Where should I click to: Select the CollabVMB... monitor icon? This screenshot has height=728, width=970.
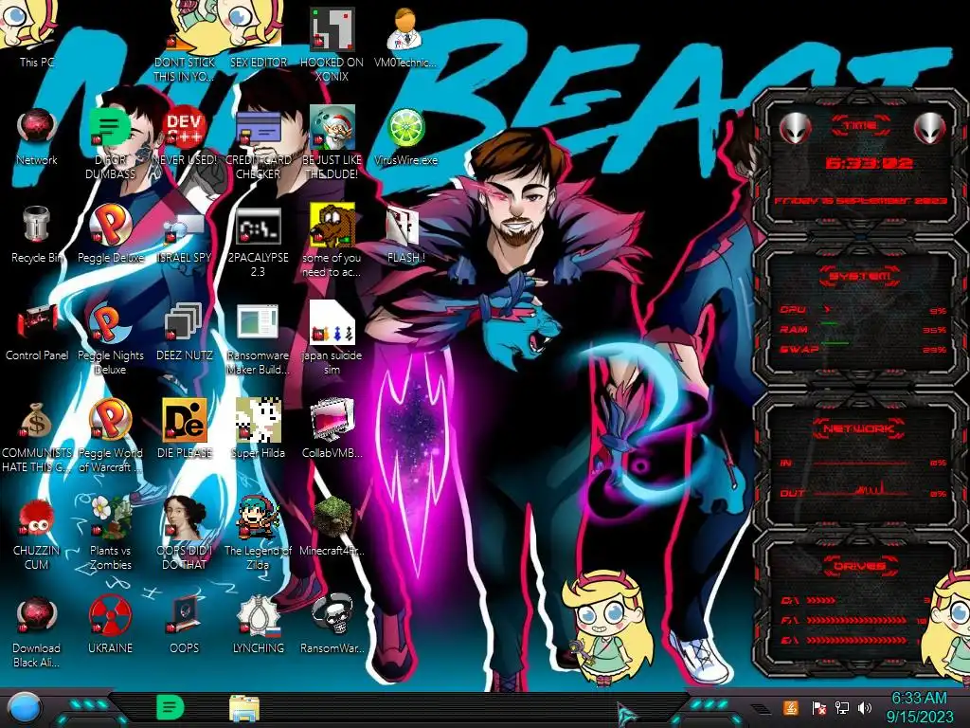332,429
